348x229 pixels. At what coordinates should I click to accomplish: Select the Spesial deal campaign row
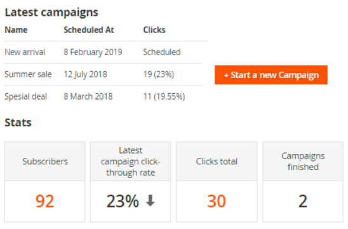pos(103,96)
